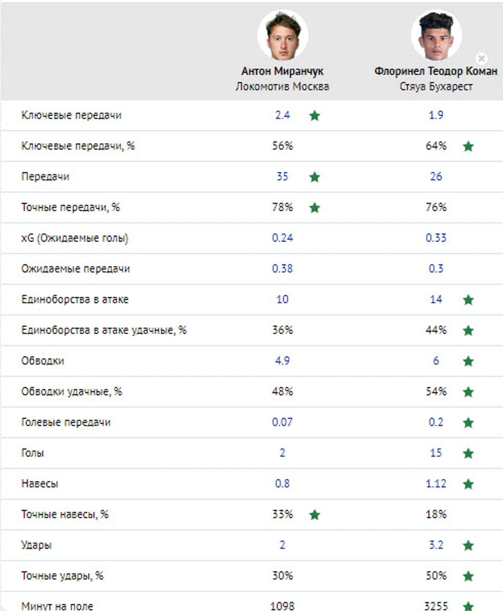Click Anton Miranchuk's player photo

pos(283,35)
